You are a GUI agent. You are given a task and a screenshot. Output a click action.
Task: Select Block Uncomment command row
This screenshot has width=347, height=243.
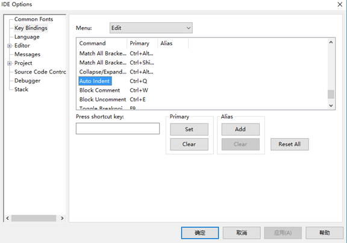coord(202,99)
